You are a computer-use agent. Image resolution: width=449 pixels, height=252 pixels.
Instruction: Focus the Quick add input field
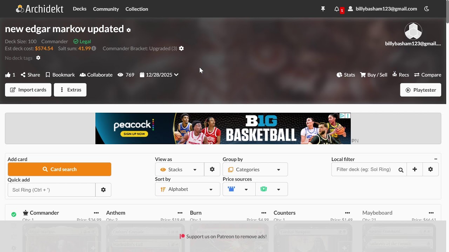(52, 190)
